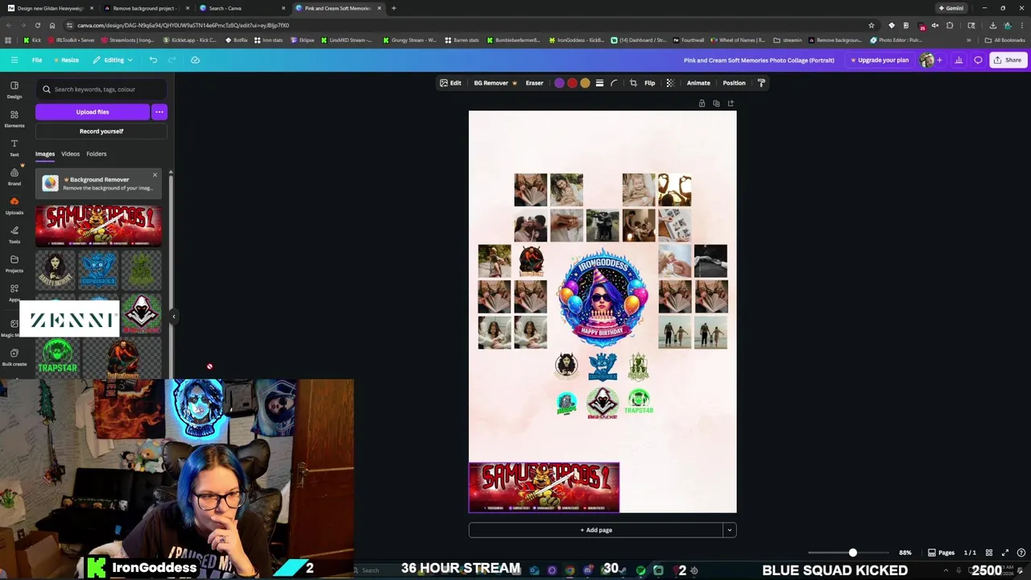The width and height of the screenshot is (1031, 580).
Task: Open the Uploads sidebar panel
Action: pyautogui.click(x=14, y=205)
